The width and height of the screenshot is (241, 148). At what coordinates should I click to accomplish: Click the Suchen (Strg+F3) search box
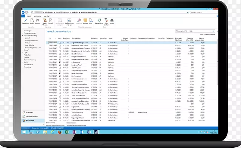click(x=204, y=12)
